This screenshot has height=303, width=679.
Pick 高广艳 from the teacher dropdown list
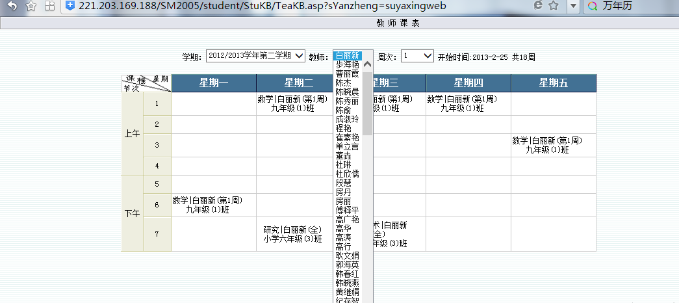[347, 219]
